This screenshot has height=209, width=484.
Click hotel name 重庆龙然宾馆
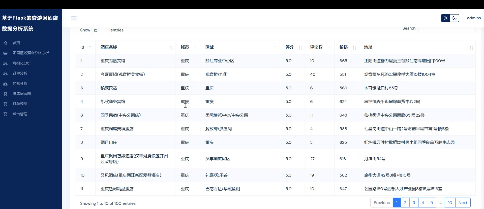[x=113, y=61]
